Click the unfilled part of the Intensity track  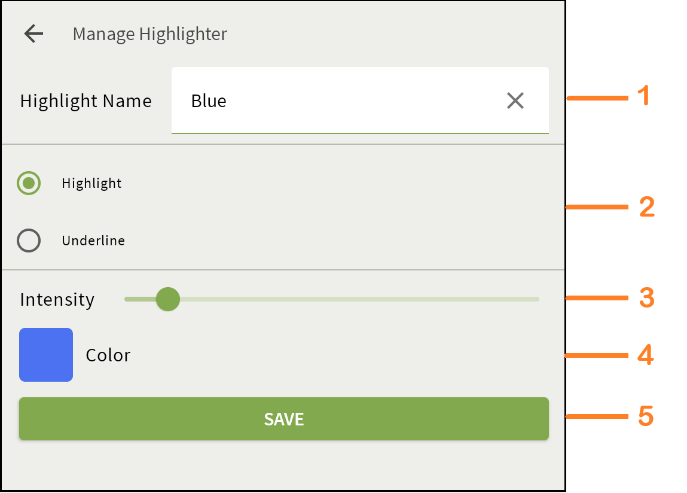(359, 299)
